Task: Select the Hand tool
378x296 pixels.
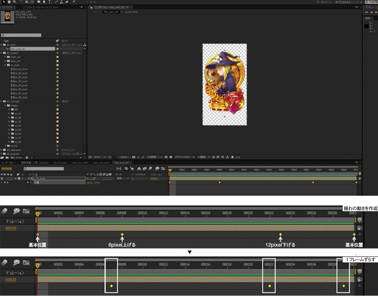Action: (x=9, y=2)
